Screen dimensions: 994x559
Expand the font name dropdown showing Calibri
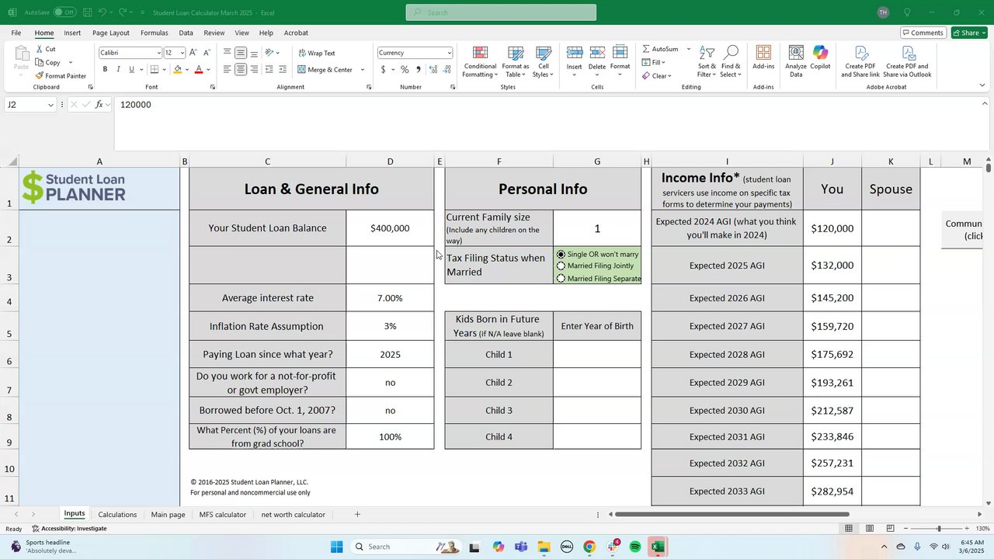[158, 53]
